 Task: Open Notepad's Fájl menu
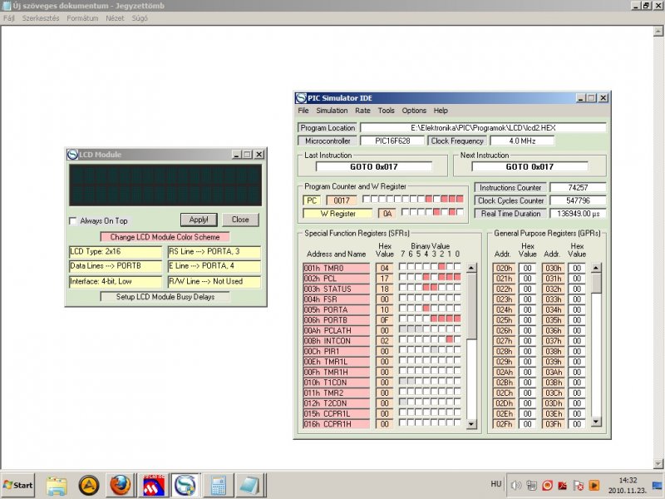[9, 18]
